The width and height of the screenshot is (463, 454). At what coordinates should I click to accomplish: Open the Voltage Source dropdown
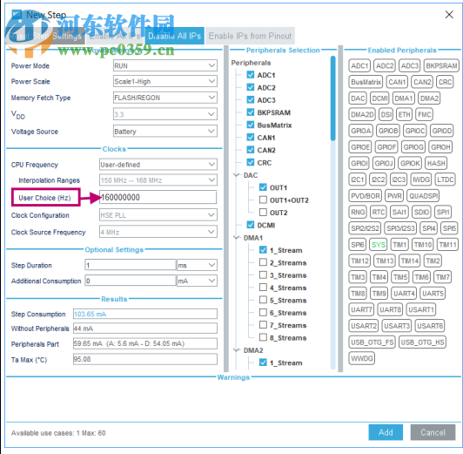(165, 132)
